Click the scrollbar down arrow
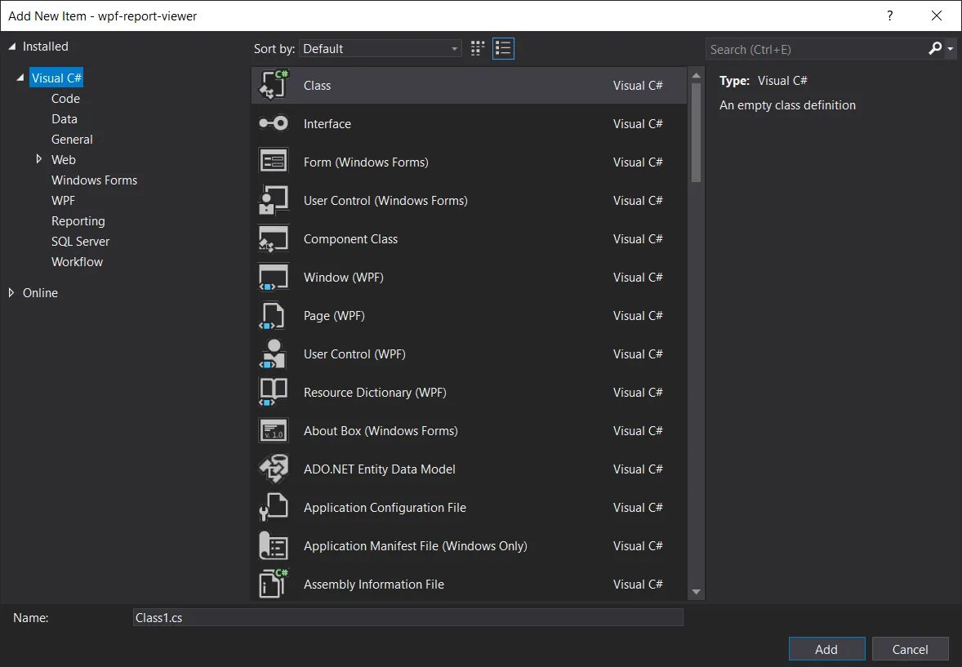The image size is (962, 667). (696, 592)
